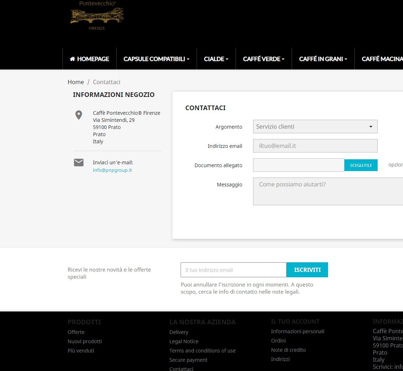Expand the Caffé Verde menu

[x=264, y=59]
